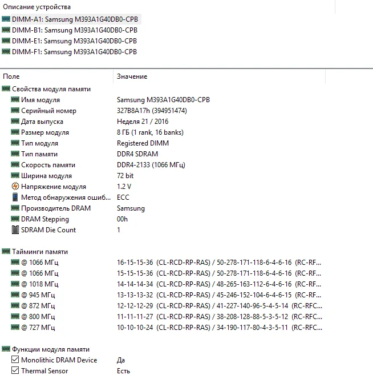373x383 pixels.
Task: Click the lightning icon beside 'Напряжение модуля'
Action: 15,187
